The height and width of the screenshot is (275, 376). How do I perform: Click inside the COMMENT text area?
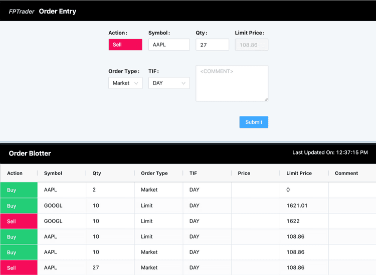point(232,83)
